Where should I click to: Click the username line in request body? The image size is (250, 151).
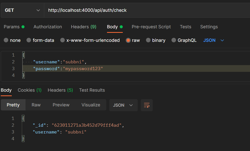[60, 62]
